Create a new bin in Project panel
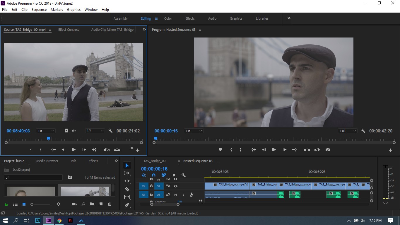The height and width of the screenshot is (225, 400). pyautogui.click(x=92, y=204)
